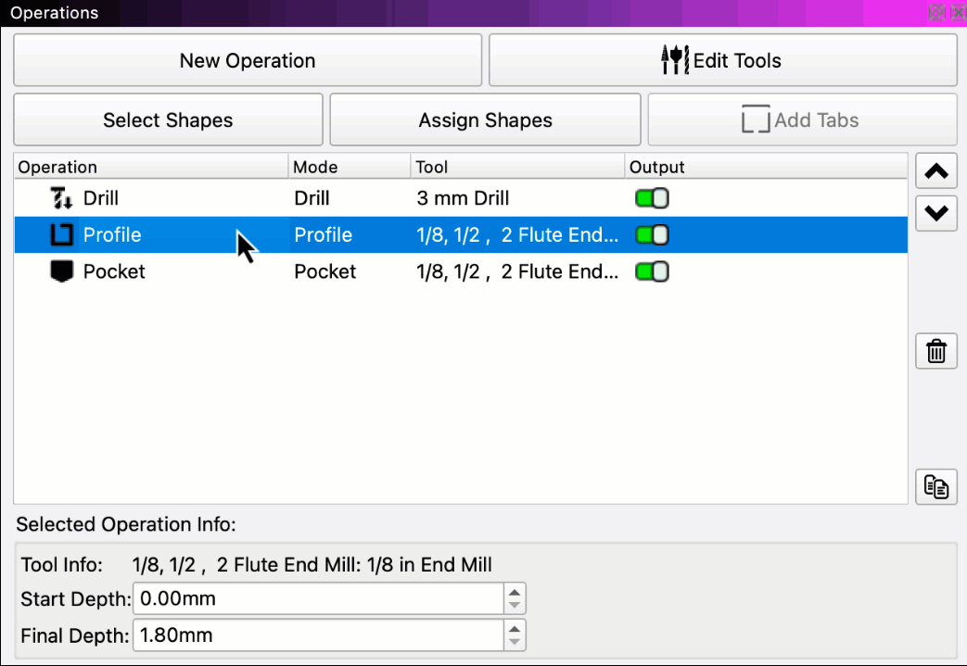Click the Drill operation icon
The image size is (967, 666).
(61, 198)
